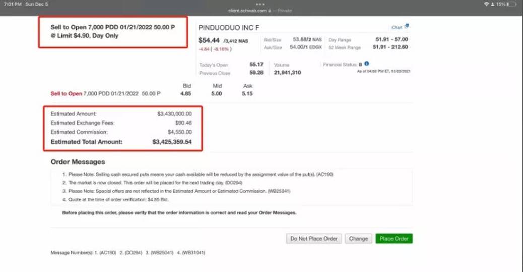Screen dimensions: 523x272
Task: Click the chart popup icon beside Chart
Action: pos(407,27)
